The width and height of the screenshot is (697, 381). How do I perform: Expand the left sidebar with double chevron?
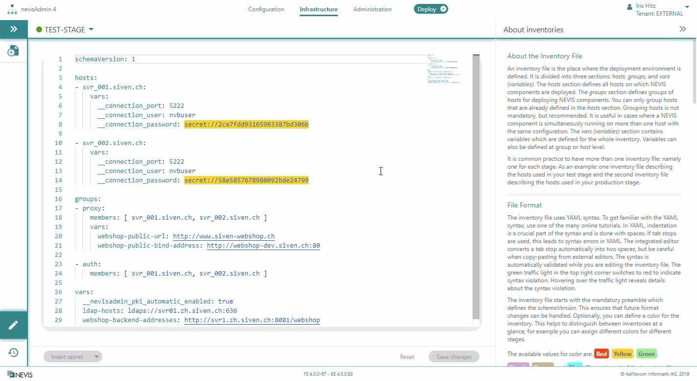point(14,29)
